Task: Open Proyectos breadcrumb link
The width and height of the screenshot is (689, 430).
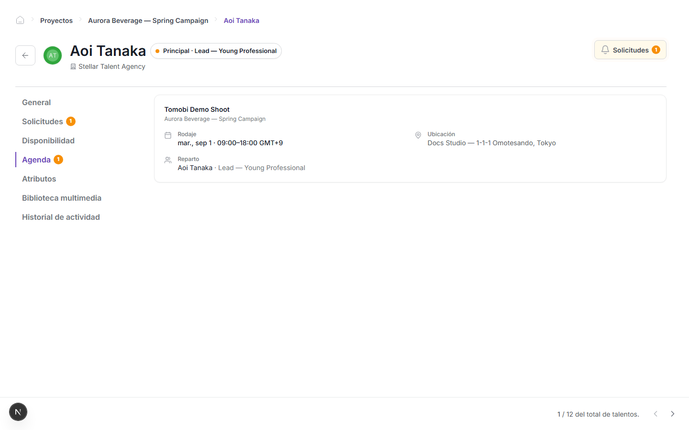Action: coord(56,21)
